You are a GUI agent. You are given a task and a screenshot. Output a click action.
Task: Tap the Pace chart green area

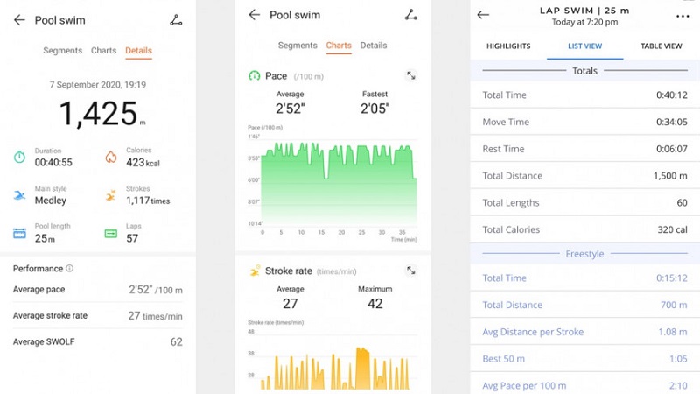339,183
